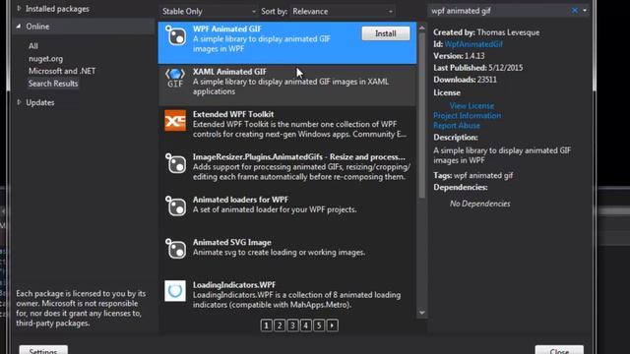Close the package manager dialog
The height and width of the screenshot is (354, 630).
point(559,350)
